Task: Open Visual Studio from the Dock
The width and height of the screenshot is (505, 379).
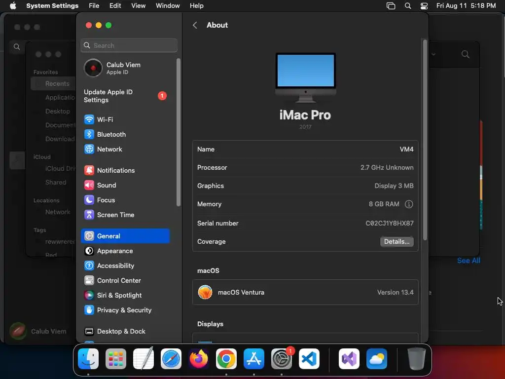Action: coord(349,359)
